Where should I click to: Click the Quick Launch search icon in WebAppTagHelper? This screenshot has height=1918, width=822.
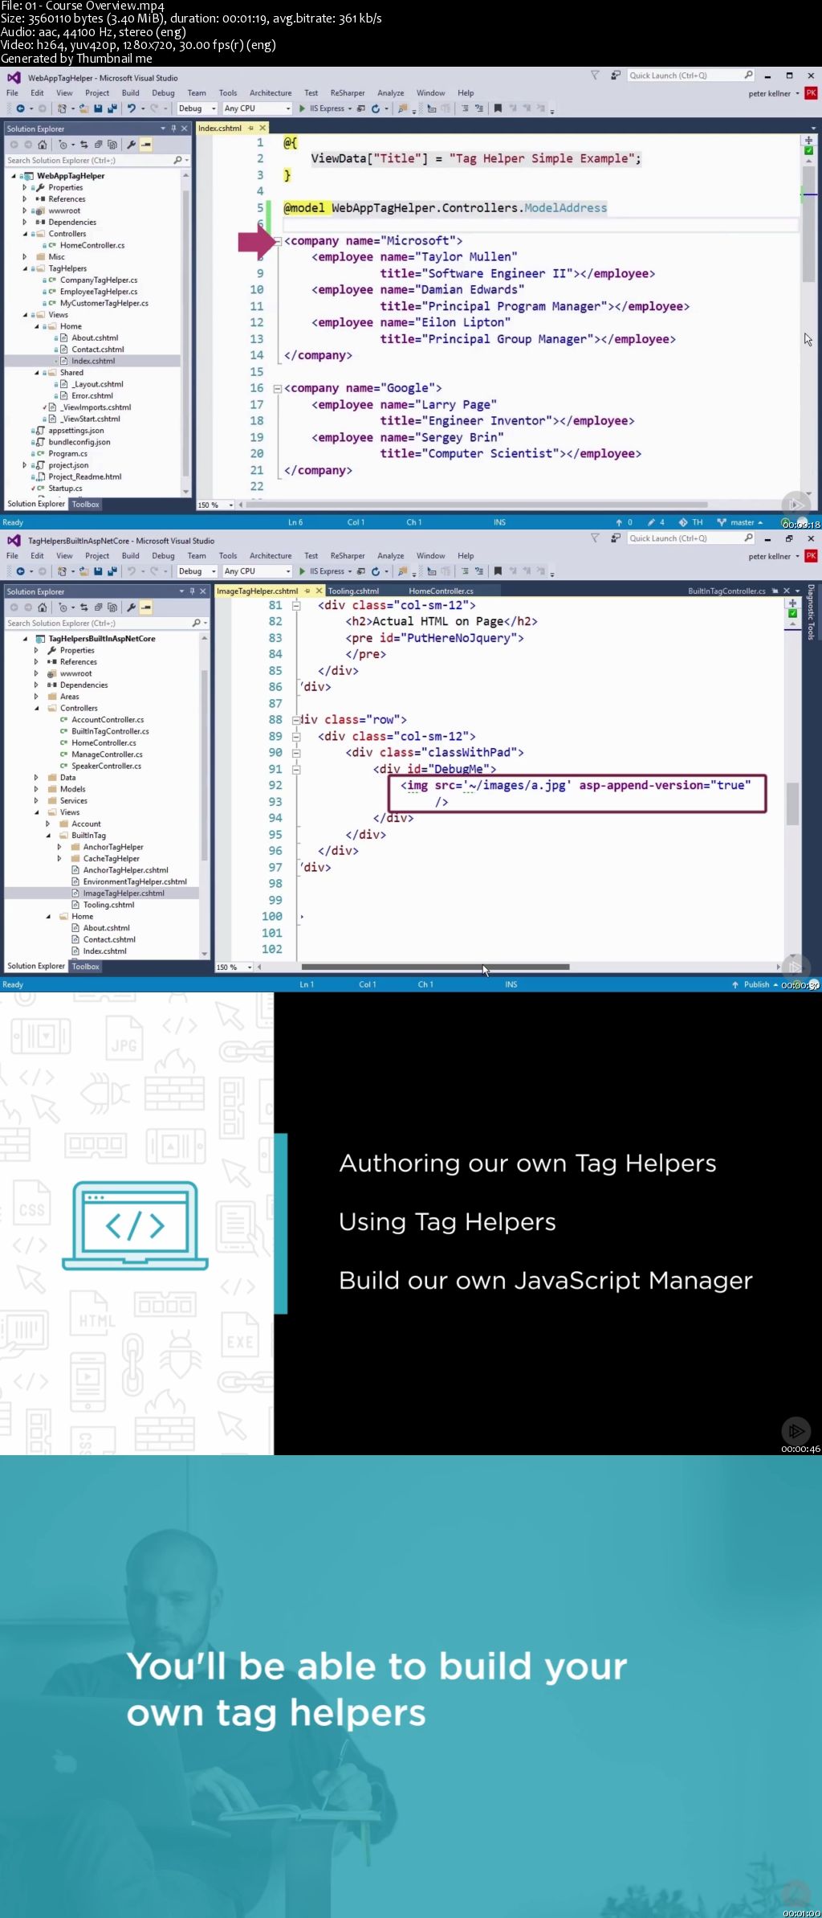[748, 76]
